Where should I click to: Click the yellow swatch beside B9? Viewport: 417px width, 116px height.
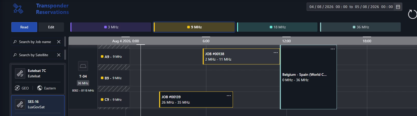(102, 78)
